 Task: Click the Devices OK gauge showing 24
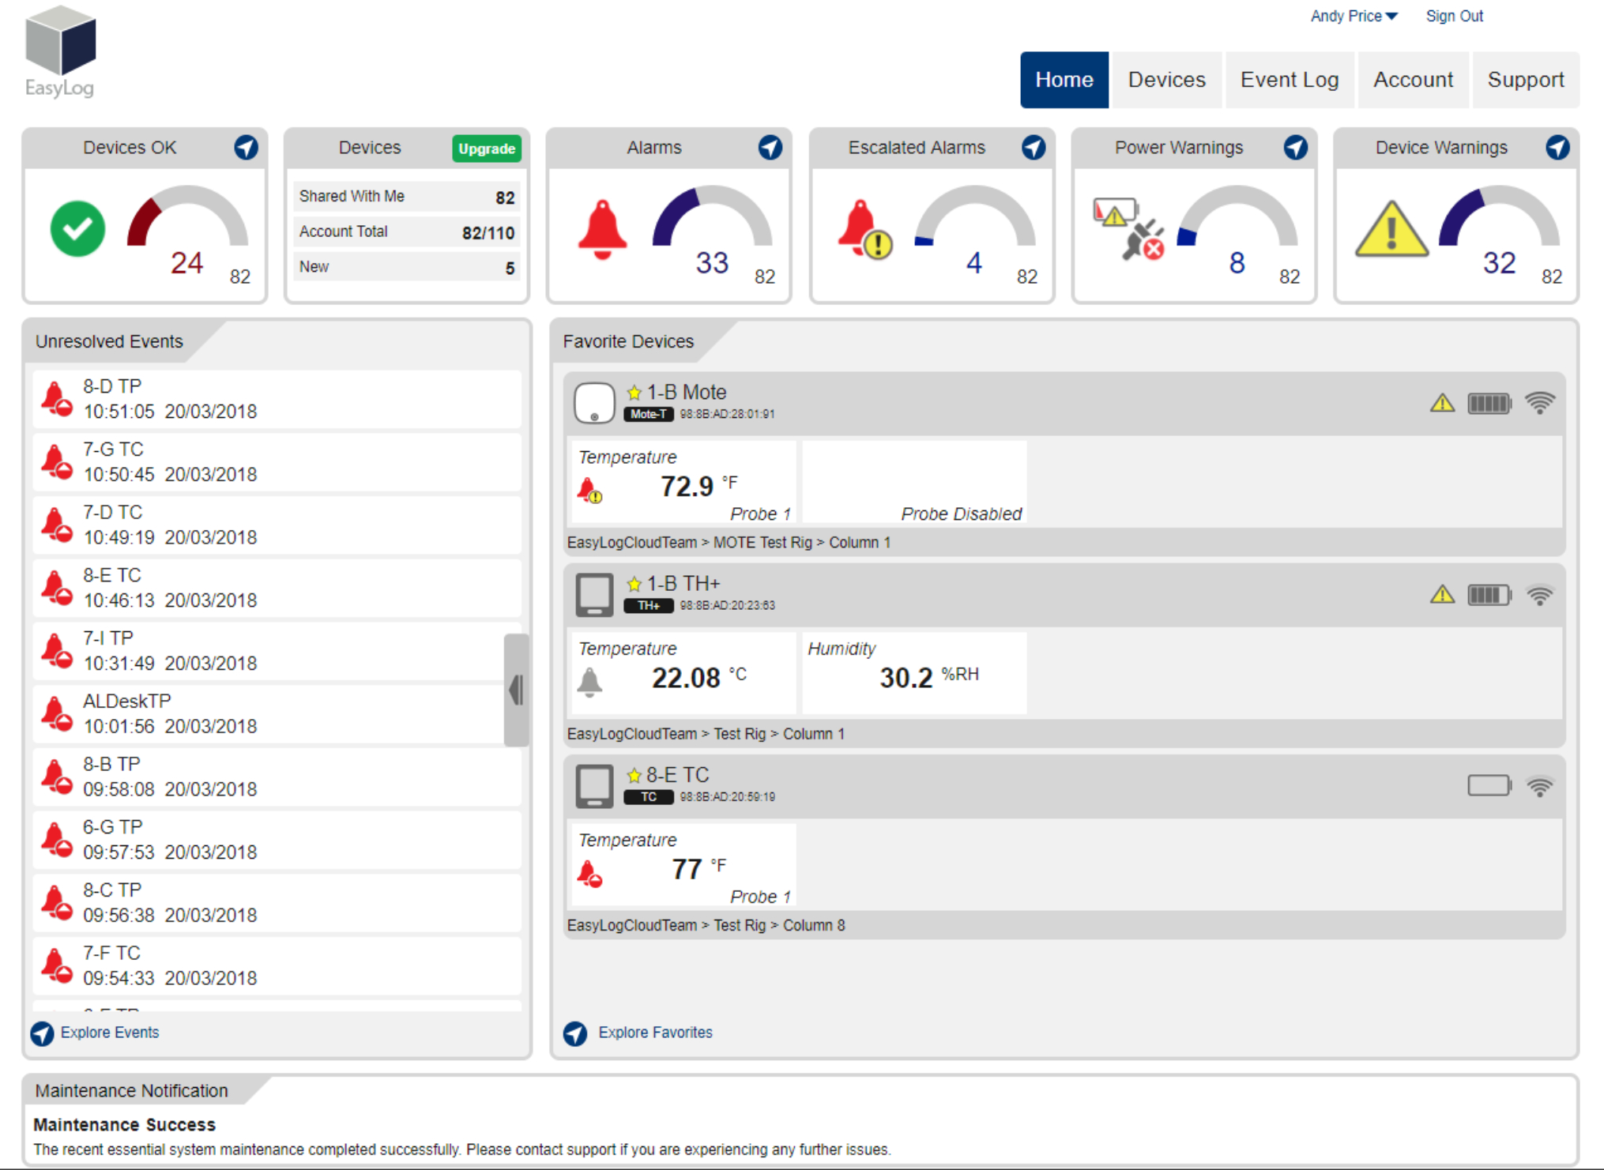pos(188,229)
